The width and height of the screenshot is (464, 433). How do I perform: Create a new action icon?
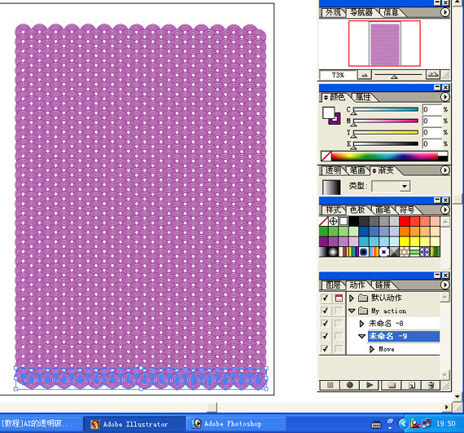(x=412, y=385)
